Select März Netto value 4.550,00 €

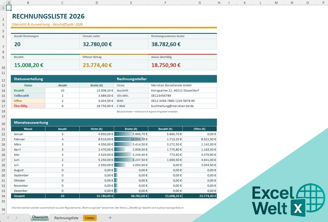[x=97, y=144]
